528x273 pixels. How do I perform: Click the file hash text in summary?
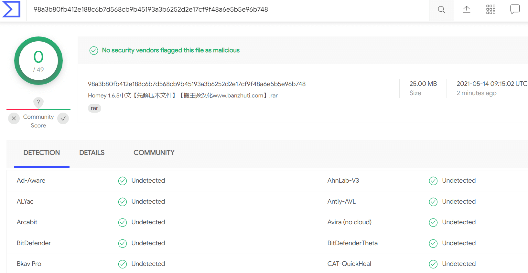click(x=197, y=84)
